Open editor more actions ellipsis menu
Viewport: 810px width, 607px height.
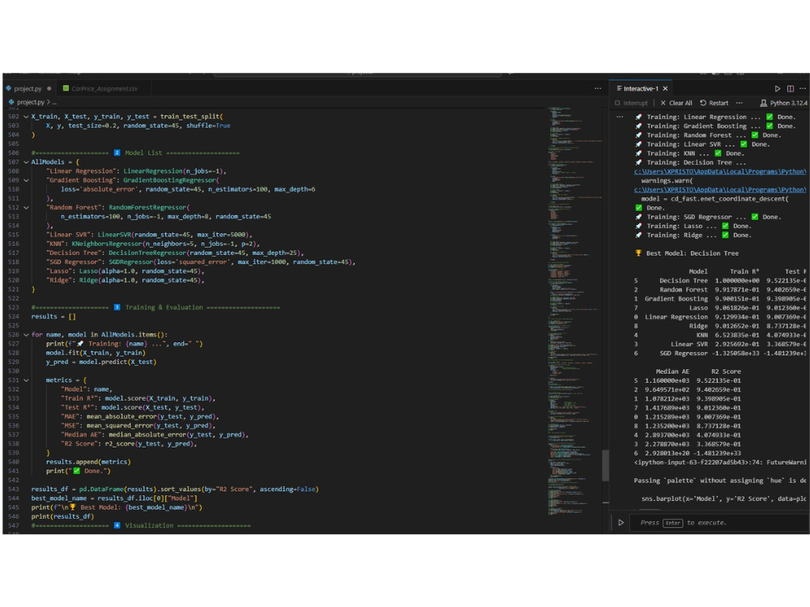point(598,88)
